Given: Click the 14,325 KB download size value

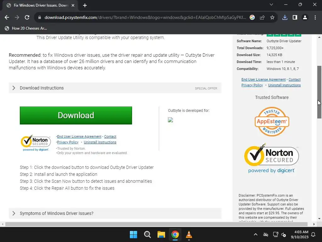Looking at the screenshot, I should 274,55.
